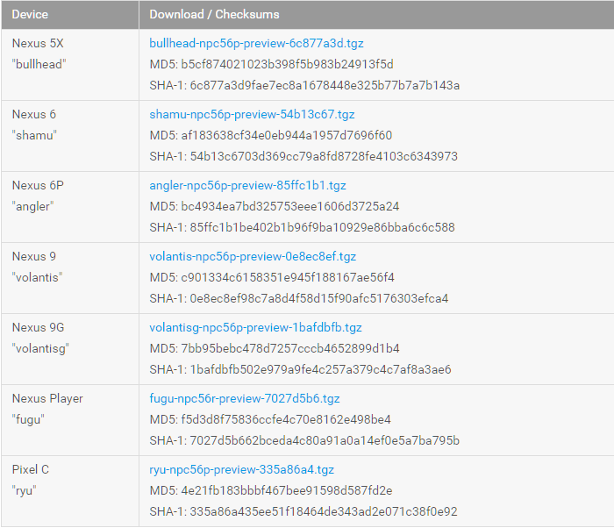
Task: Select the Nexus 9G device name
Action: pos(39,327)
